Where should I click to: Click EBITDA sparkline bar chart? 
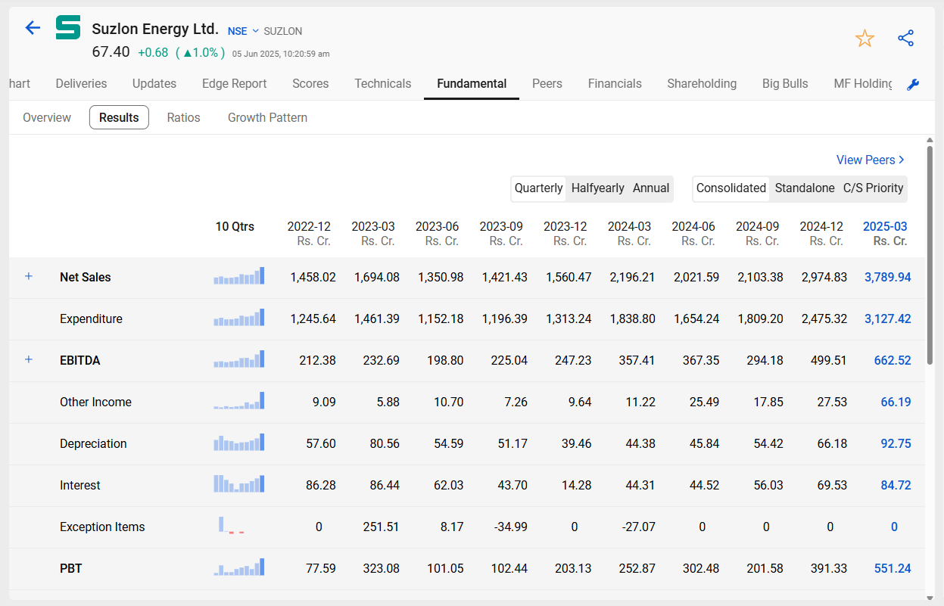(239, 359)
